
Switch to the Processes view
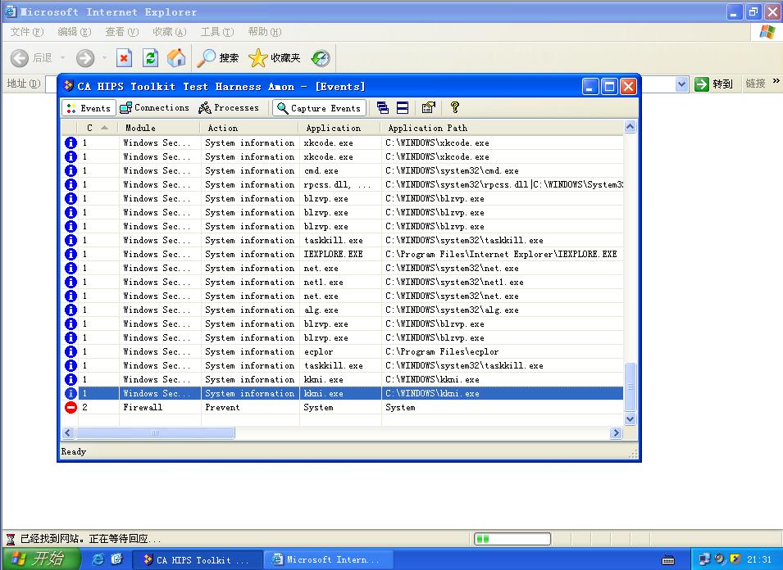(x=229, y=108)
